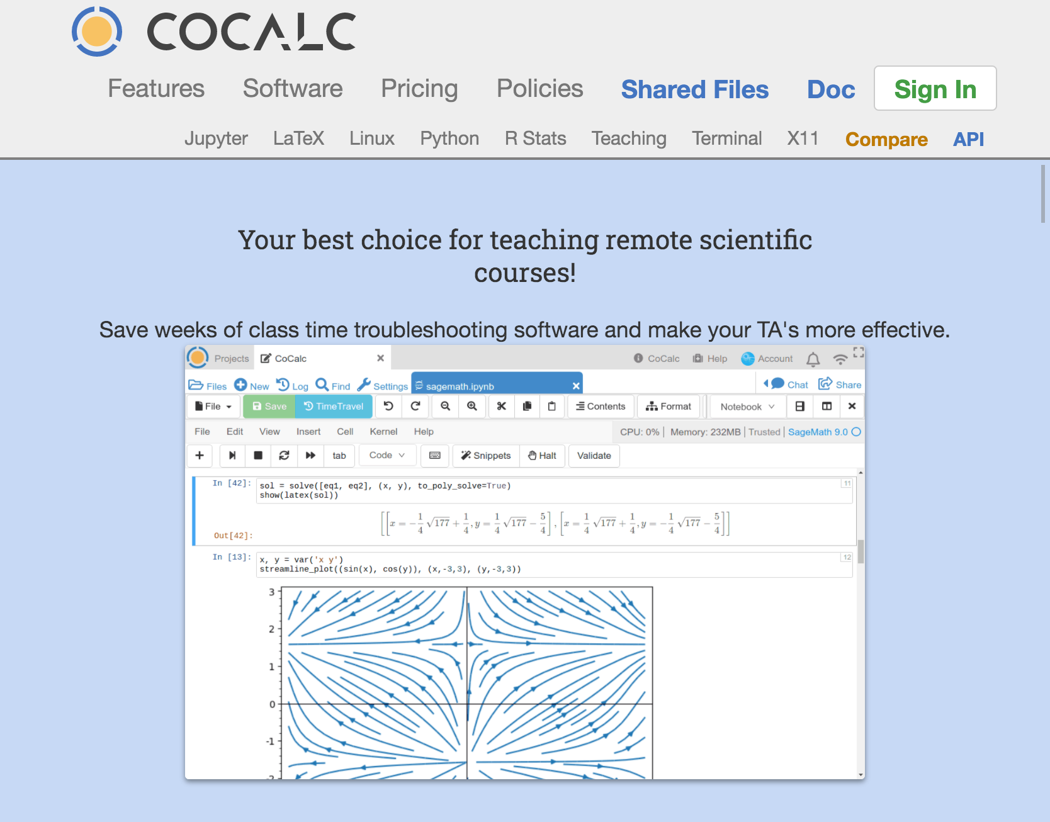Open the Shared Files page
The height and width of the screenshot is (822, 1050).
pos(695,89)
